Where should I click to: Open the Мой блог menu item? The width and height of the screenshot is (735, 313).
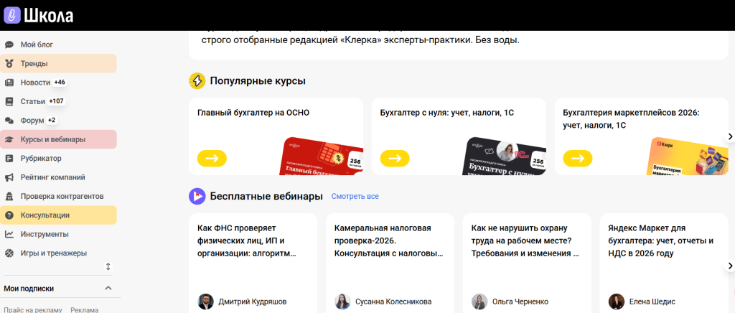(x=58, y=45)
